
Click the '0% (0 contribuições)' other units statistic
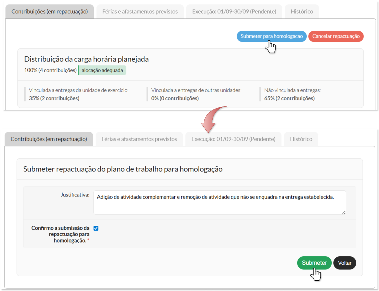pyautogui.click(x=175, y=98)
